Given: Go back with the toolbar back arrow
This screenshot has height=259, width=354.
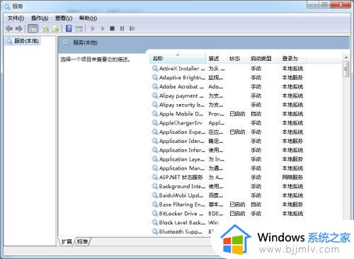Looking at the screenshot, I should click(x=9, y=29).
